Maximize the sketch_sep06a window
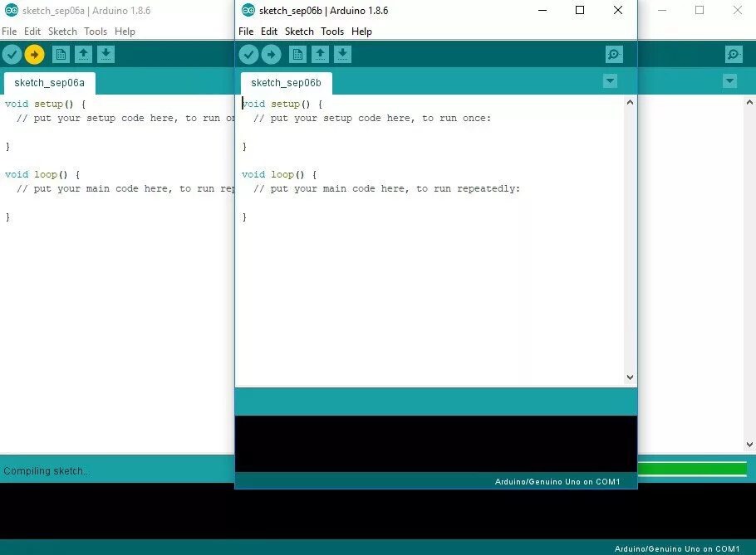Screen dimensions: 756x555 (700, 10)
